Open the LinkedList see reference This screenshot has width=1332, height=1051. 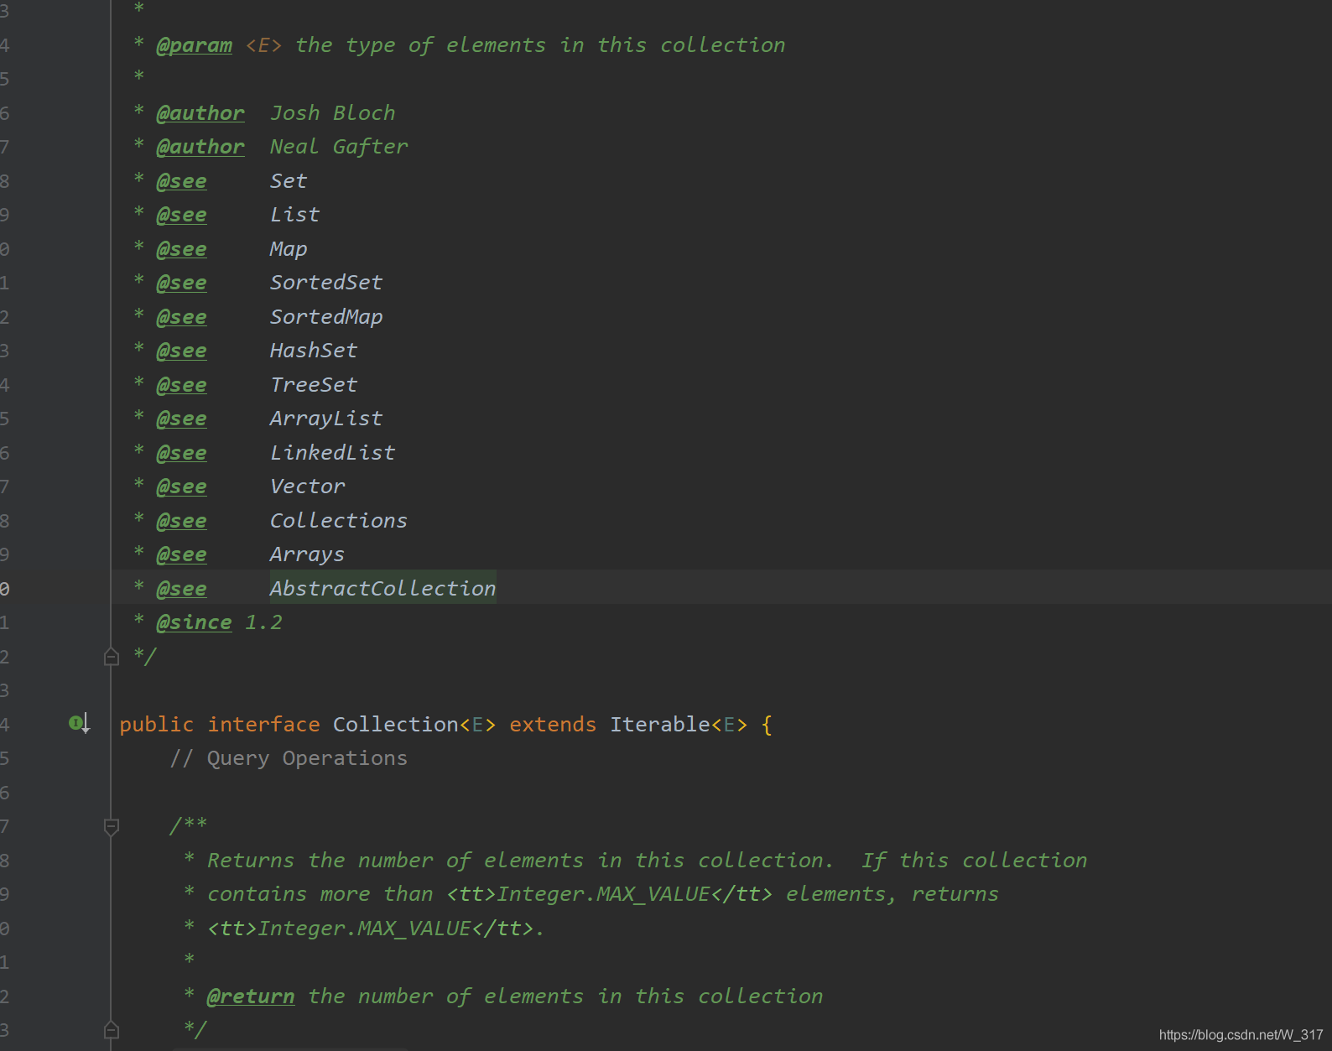332,453
